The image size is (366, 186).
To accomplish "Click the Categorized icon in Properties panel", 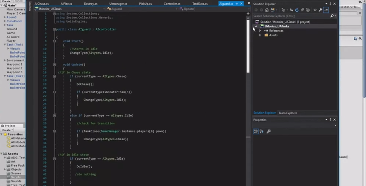I will pos(255,131).
